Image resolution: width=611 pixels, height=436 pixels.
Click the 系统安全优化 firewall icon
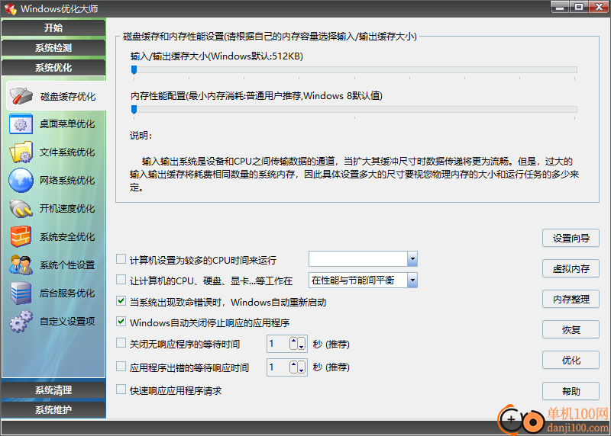(x=21, y=236)
